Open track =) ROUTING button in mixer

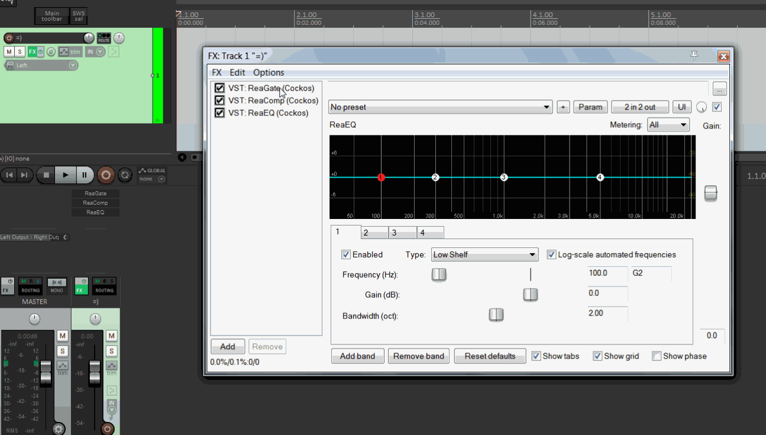pyautogui.click(x=104, y=286)
